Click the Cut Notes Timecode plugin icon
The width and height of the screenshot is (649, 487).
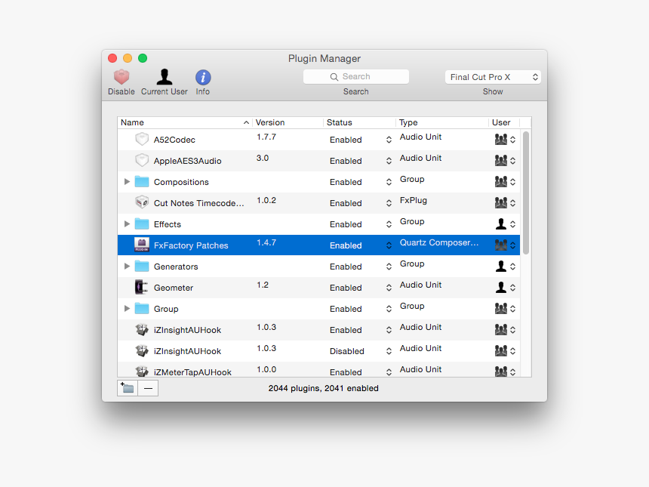142,202
